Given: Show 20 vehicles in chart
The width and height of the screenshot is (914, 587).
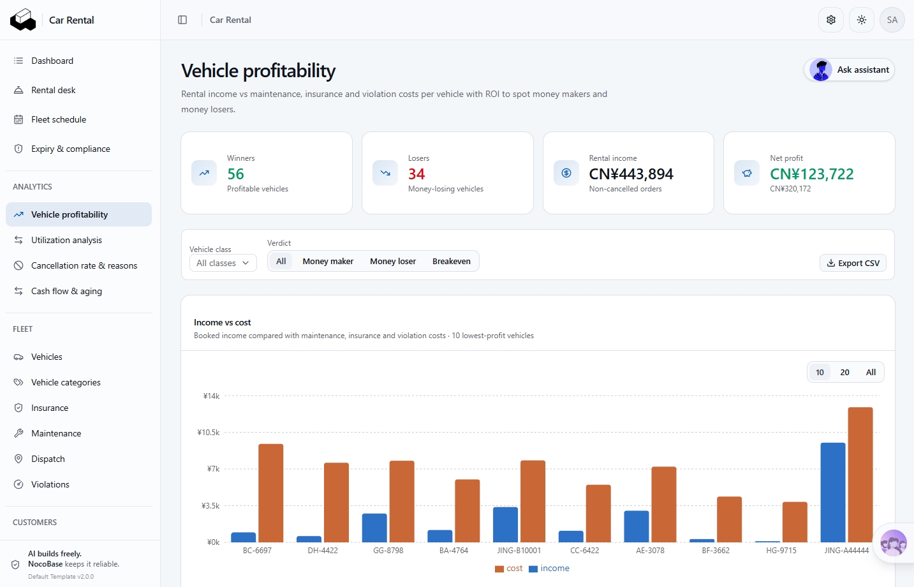Looking at the screenshot, I should [844, 372].
